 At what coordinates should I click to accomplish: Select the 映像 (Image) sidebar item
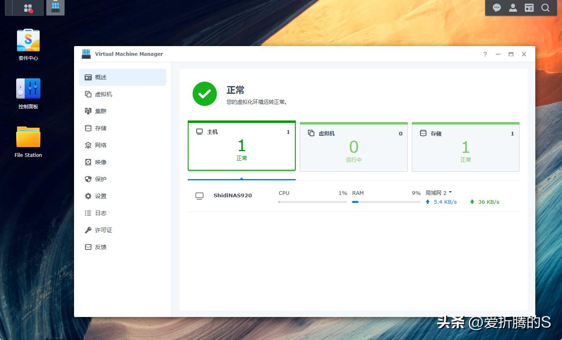tap(100, 162)
